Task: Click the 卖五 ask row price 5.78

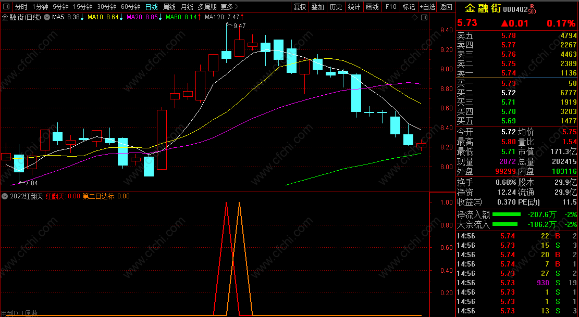Action: 509,36
